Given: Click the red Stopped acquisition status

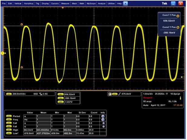Looking at the screenshot, I should [148, 98].
